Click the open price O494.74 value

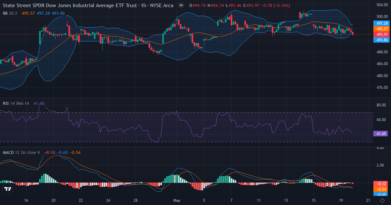click(x=198, y=5)
